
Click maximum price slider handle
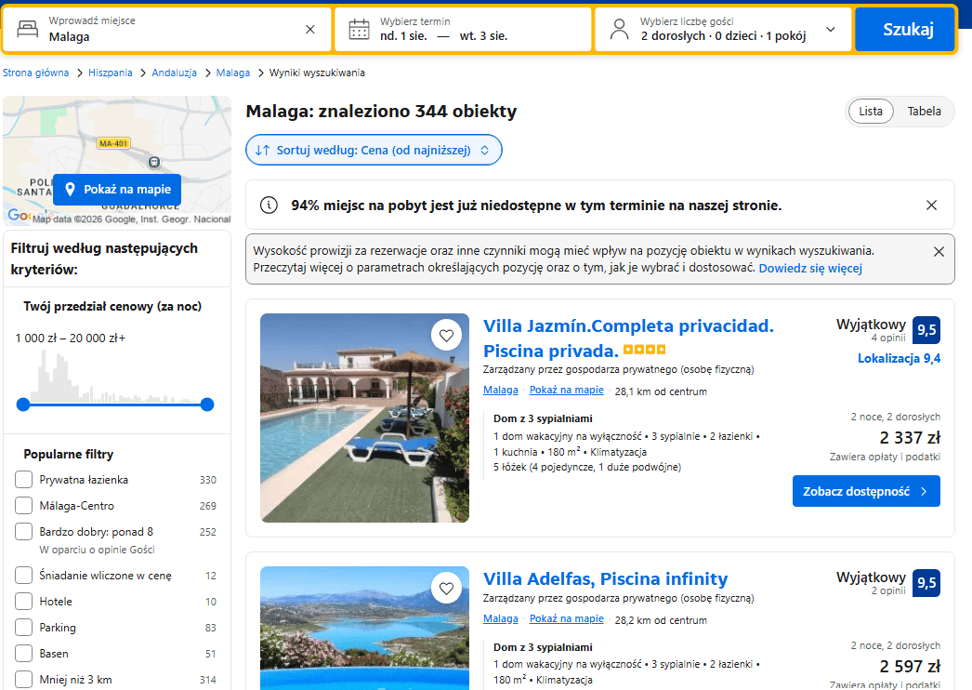(x=207, y=405)
